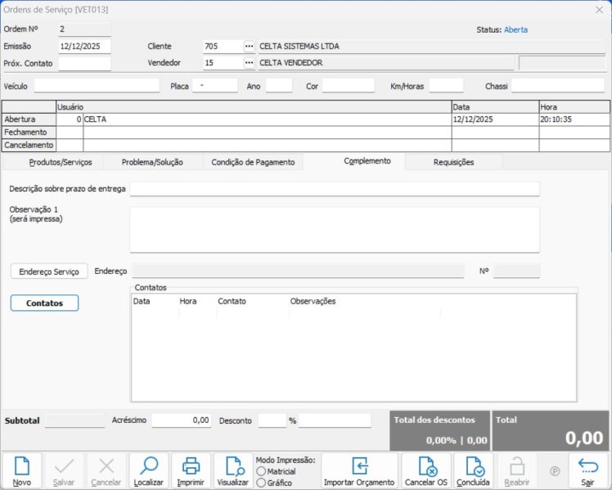Switch to Produtos/Serviços tab
Image resolution: width=612 pixels, height=490 pixels.
tap(61, 162)
